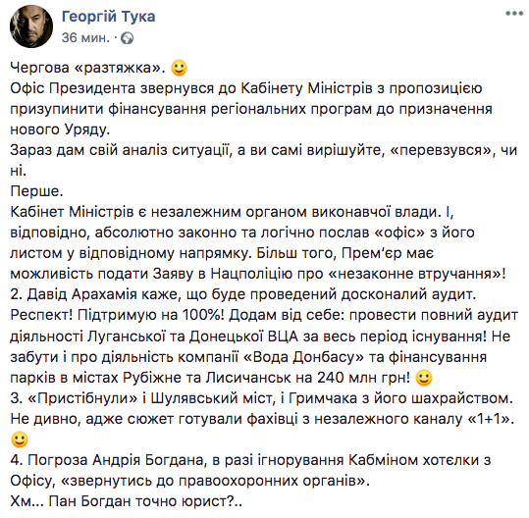Click the text «Вода Донбасу»
Viewport: 529px width, 518px height.
pyautogui.click(x=303, y=357)
